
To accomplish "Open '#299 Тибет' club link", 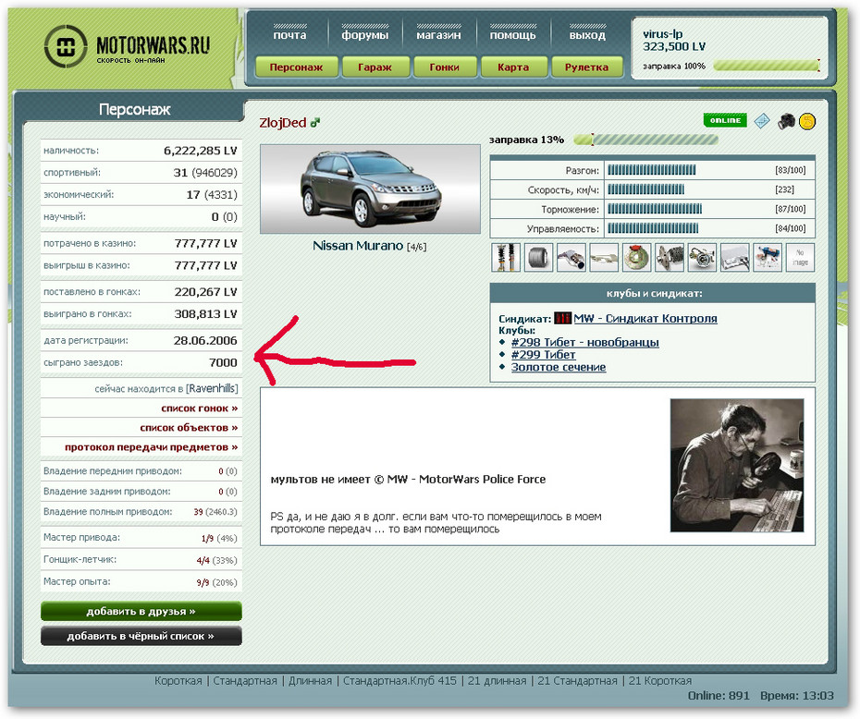I will [x=544, y=355].
